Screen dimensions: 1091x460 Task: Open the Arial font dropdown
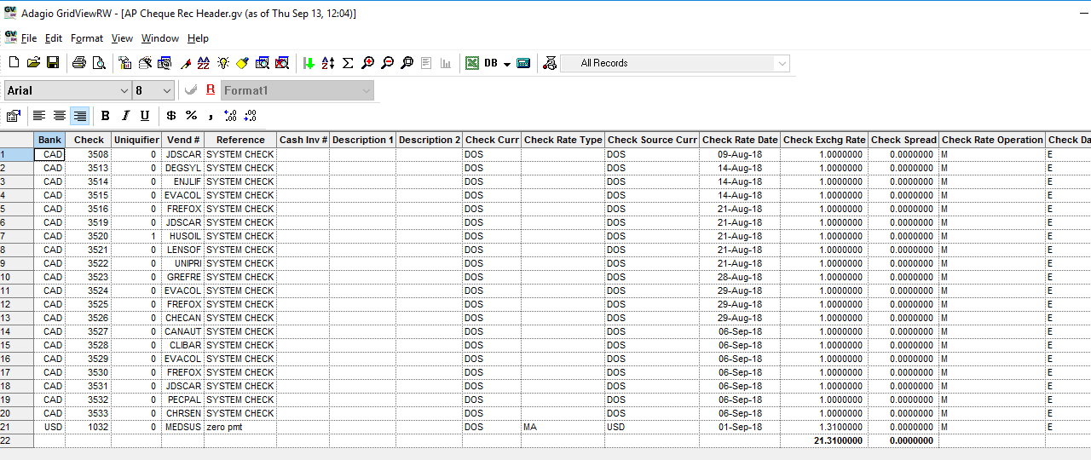tap(124, 90)
